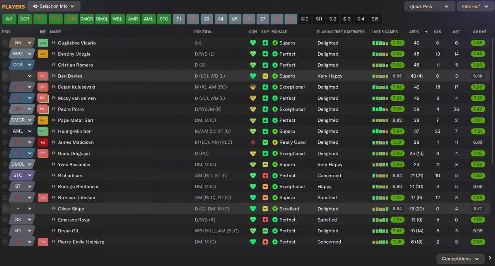This screenshot has width=495, height=266.
Task: Click the Int icon next to Brennan Johnson
Action: point(43,198)
